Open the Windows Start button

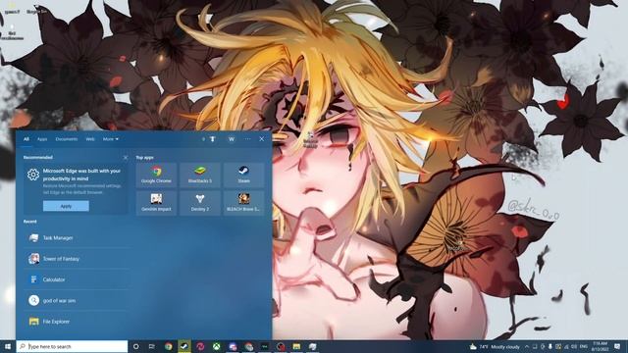pos(8,346)
